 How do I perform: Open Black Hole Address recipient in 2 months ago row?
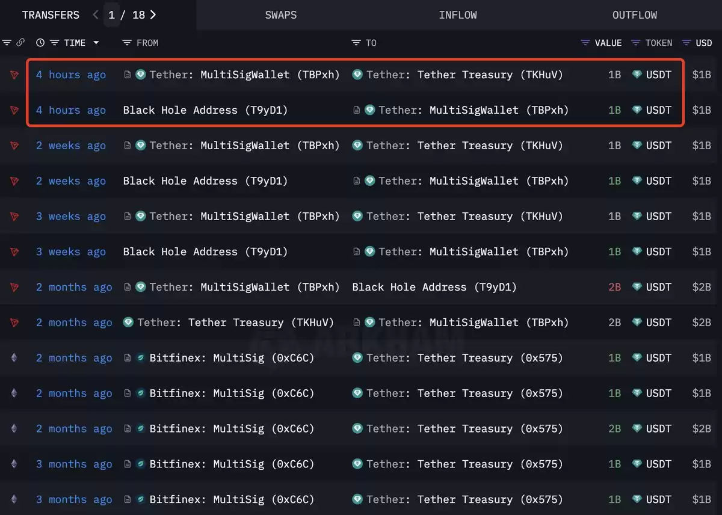434,288
